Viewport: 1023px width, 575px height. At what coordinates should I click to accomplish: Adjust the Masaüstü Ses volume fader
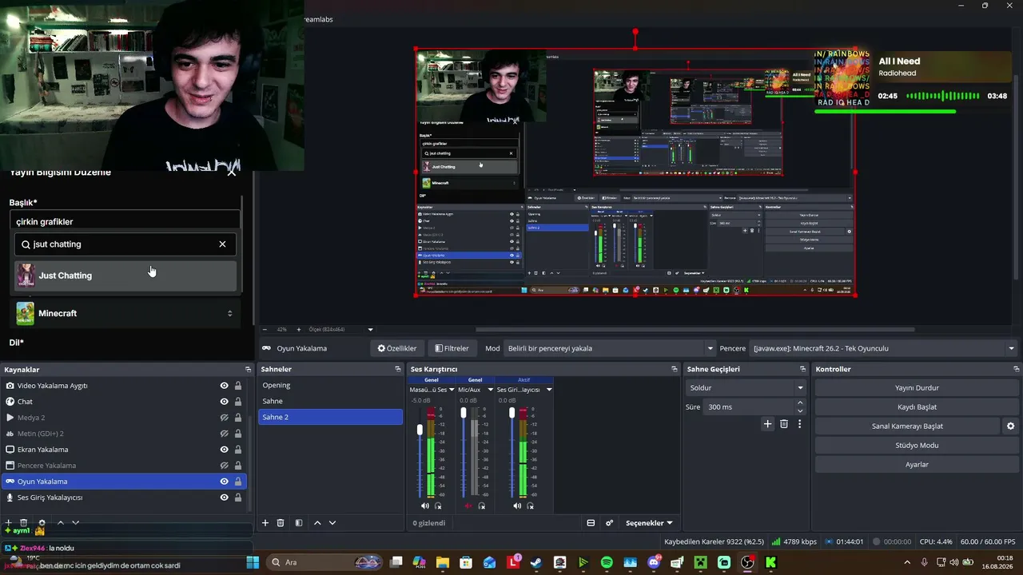click(420, 430)
